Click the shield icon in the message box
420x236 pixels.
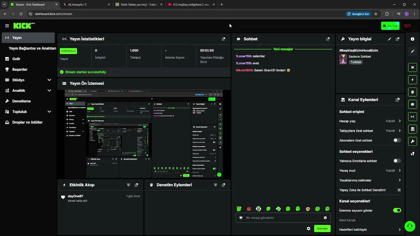tap(241, 218)
